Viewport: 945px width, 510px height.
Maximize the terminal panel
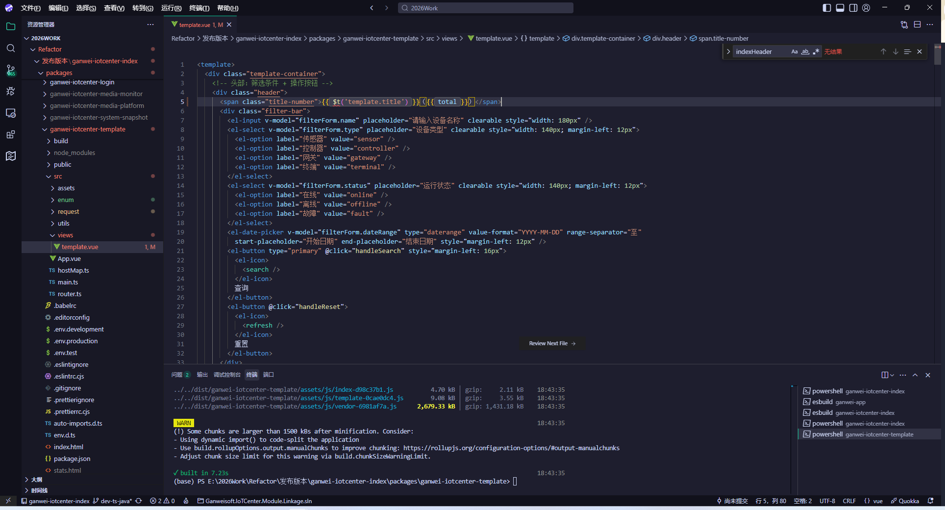click(915, 375)
